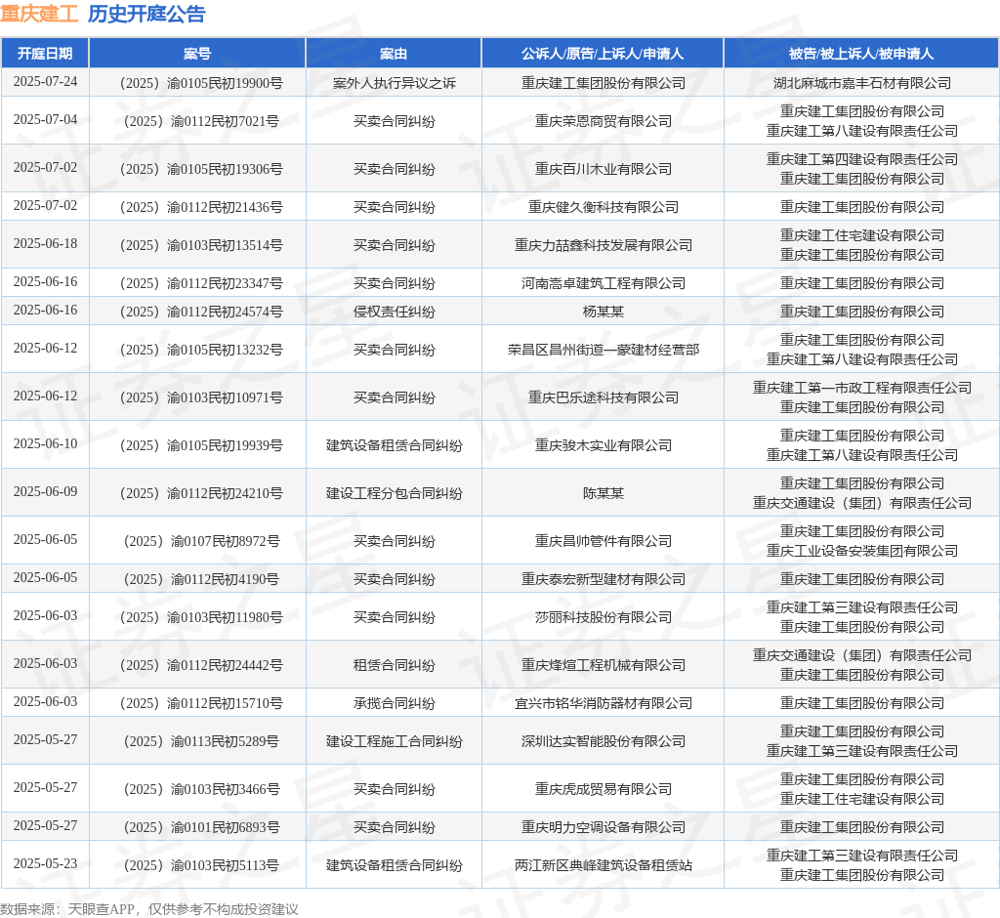Select date cell 2025-05-23
This screenshot has width=1000, height=918.
[45, 863]
